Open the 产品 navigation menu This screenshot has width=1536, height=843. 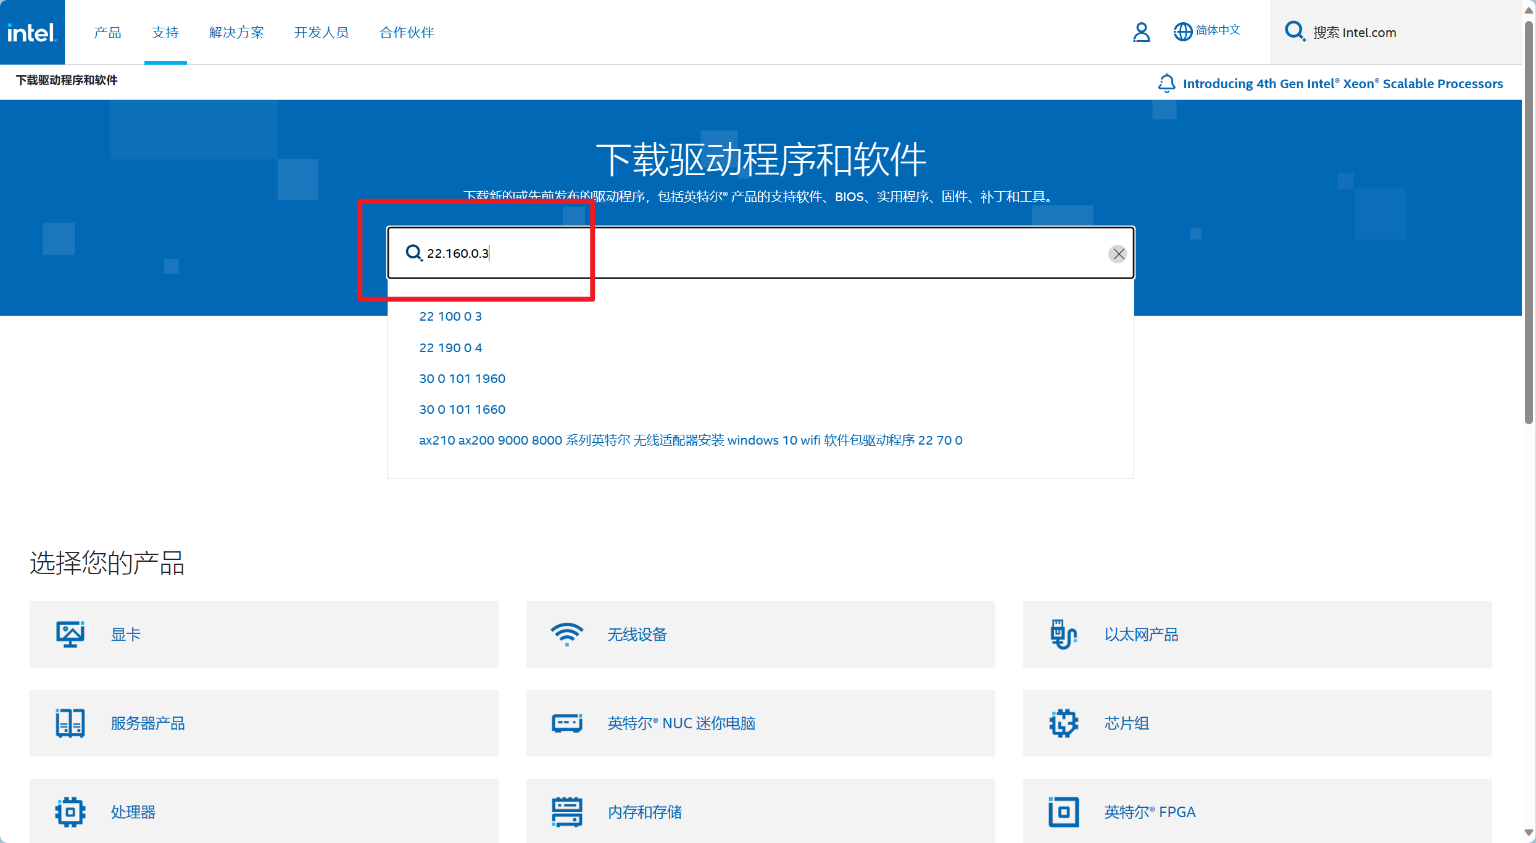[x=107, y=32]
